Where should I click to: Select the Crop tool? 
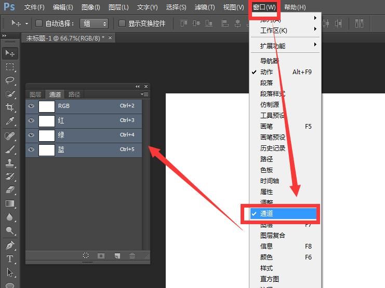[10, 107]
